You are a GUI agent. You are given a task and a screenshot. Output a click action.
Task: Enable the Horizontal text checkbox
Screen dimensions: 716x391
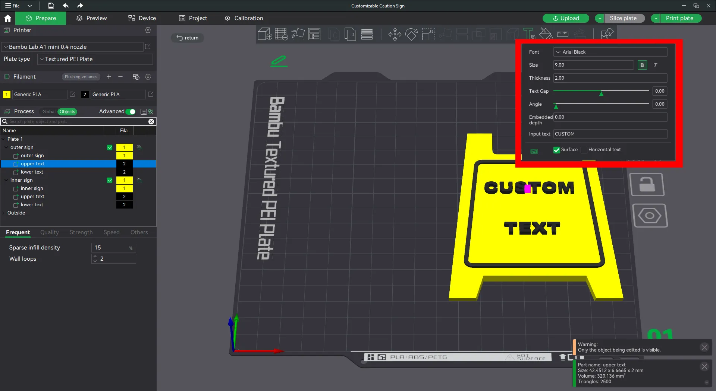click(584, 150)
